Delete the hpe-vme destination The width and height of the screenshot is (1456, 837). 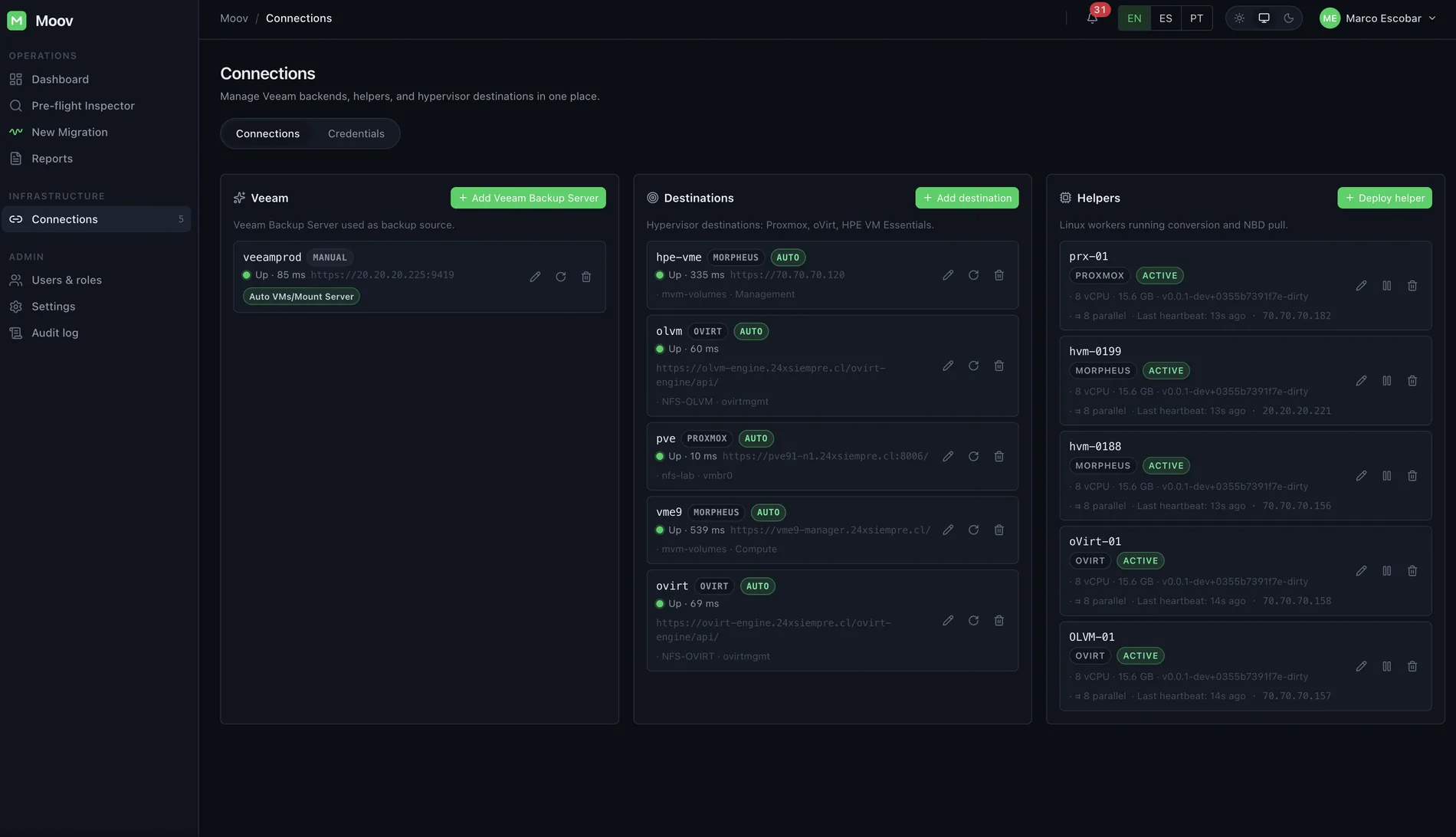tap(999, 275)
